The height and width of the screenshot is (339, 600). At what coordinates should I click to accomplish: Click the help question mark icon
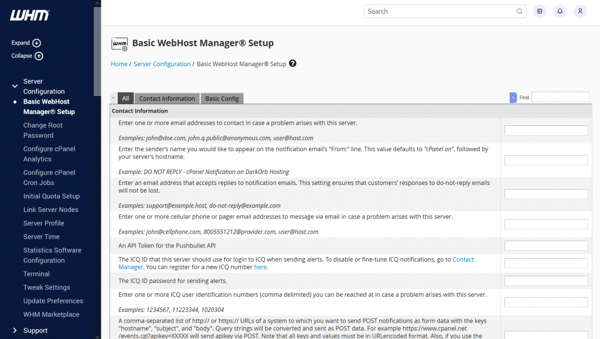point(293,63)
